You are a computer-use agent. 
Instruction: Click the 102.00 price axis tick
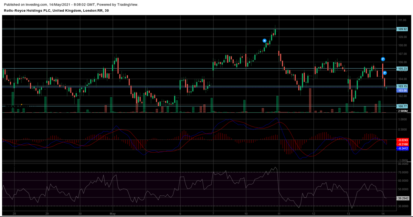coord(403,96)
